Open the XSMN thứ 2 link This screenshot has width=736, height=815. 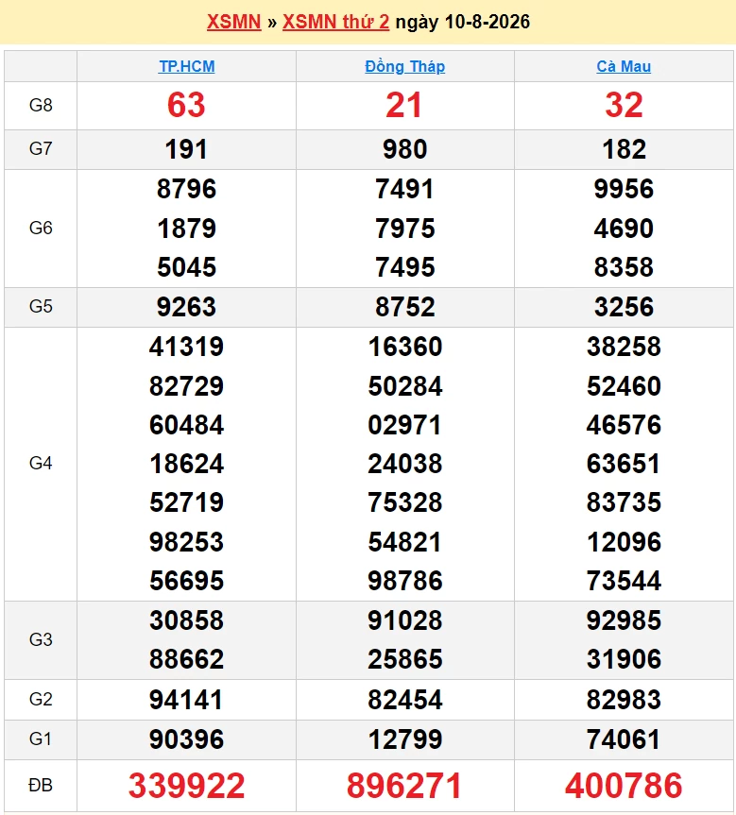[x=335, y=22]
